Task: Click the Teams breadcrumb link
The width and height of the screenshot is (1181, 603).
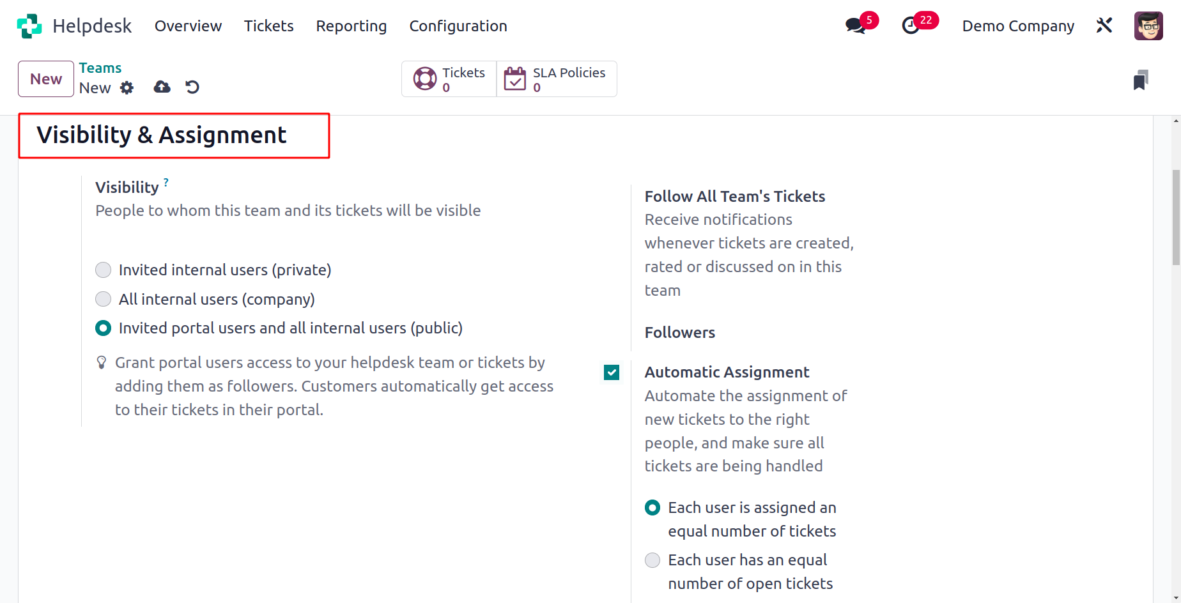Action: pyautogui.click(x=100, y=68)
